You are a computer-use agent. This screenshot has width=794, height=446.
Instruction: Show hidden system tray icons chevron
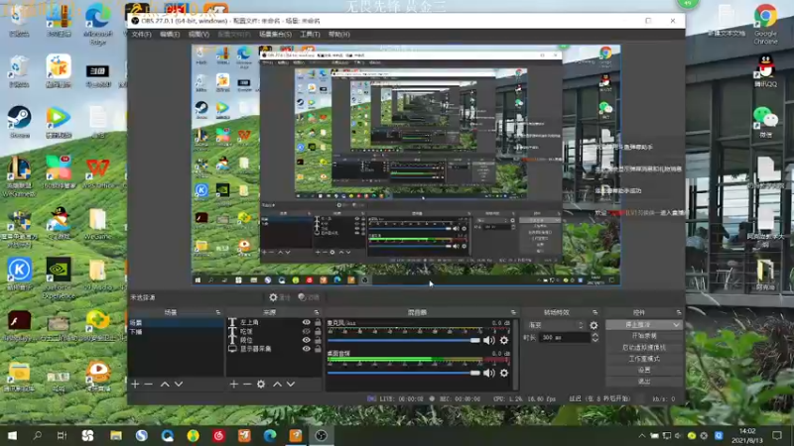click(x=641, y=435)
